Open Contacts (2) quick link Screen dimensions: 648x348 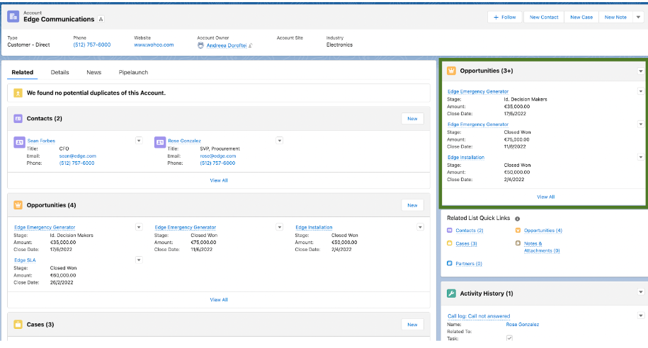point(469,231)
